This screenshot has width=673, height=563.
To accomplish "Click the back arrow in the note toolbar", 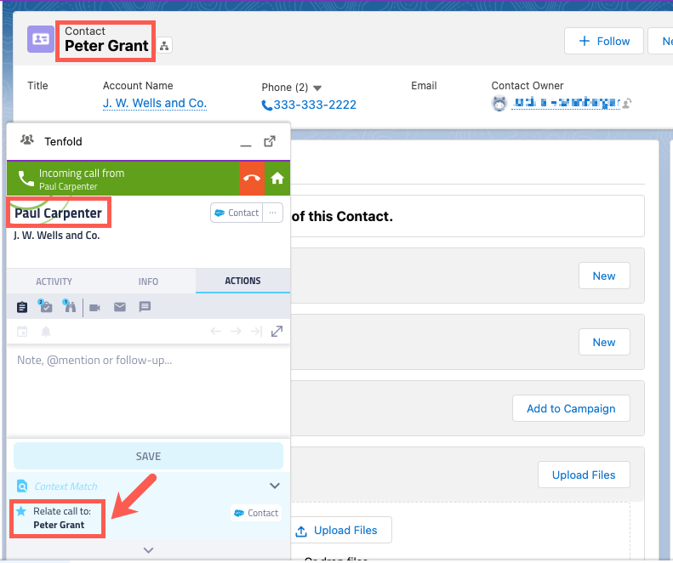I will [x=216, y=332].
